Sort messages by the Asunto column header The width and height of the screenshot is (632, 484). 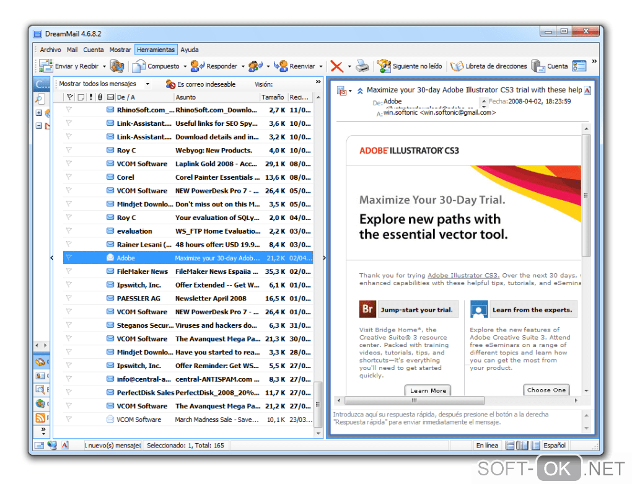tap(216, 97)
